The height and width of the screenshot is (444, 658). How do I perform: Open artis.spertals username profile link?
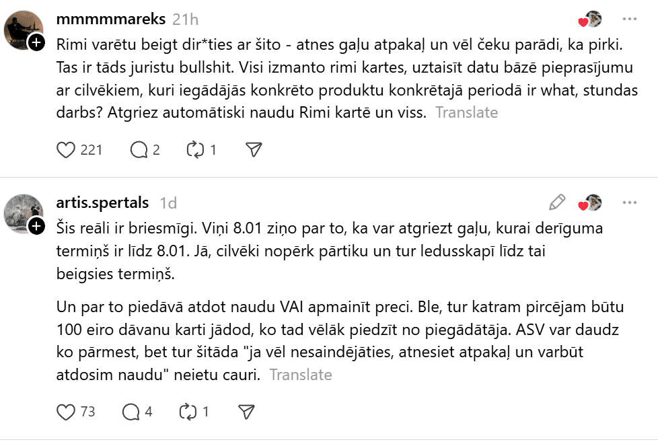(x=102, y=202)
